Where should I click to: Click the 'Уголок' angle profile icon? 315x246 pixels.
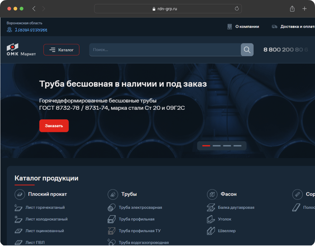pyautogui.click(x=211, y=219)
